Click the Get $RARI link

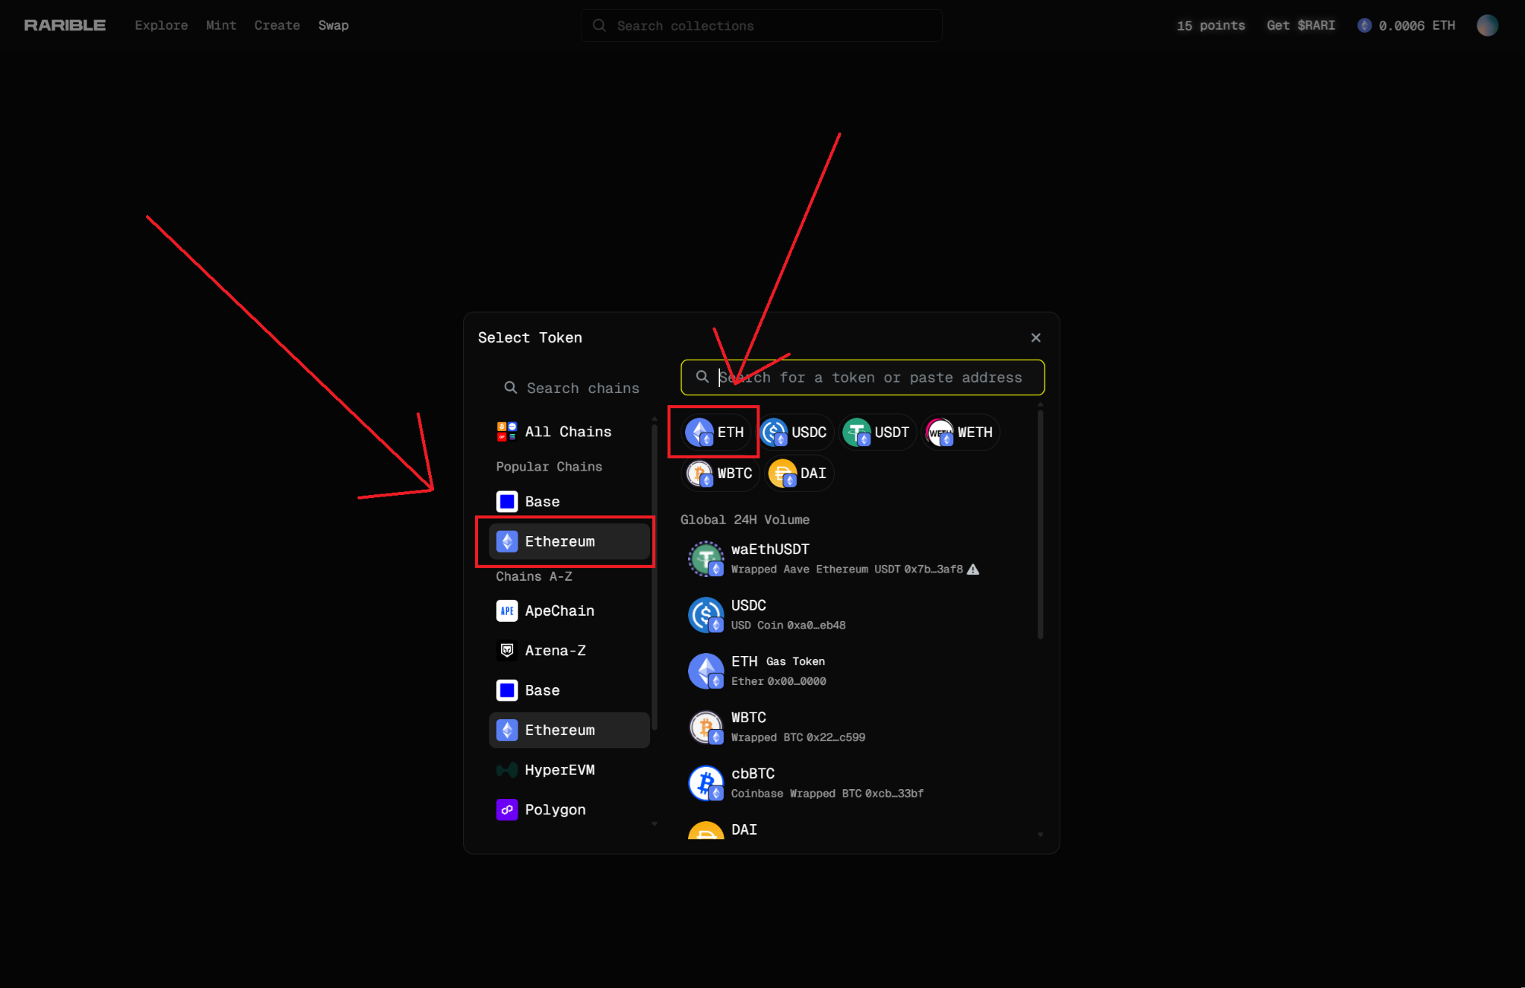tap(1301, 25)
